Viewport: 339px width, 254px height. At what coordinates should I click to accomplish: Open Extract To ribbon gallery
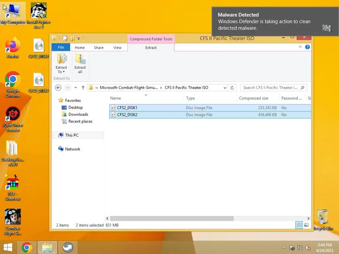pyautogui.click(x=61, y=64)
